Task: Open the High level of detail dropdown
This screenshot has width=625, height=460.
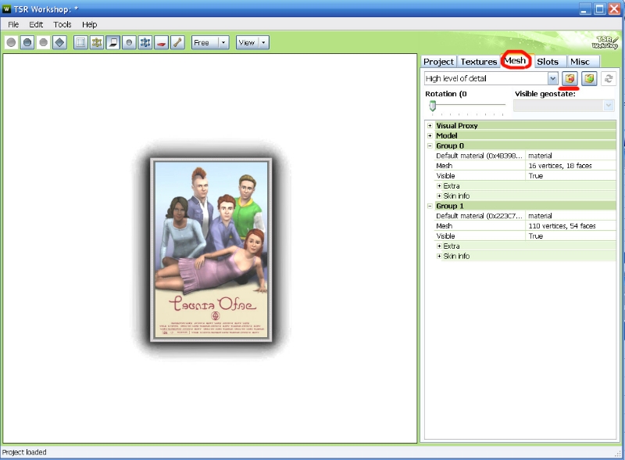Action: [553, 79]
